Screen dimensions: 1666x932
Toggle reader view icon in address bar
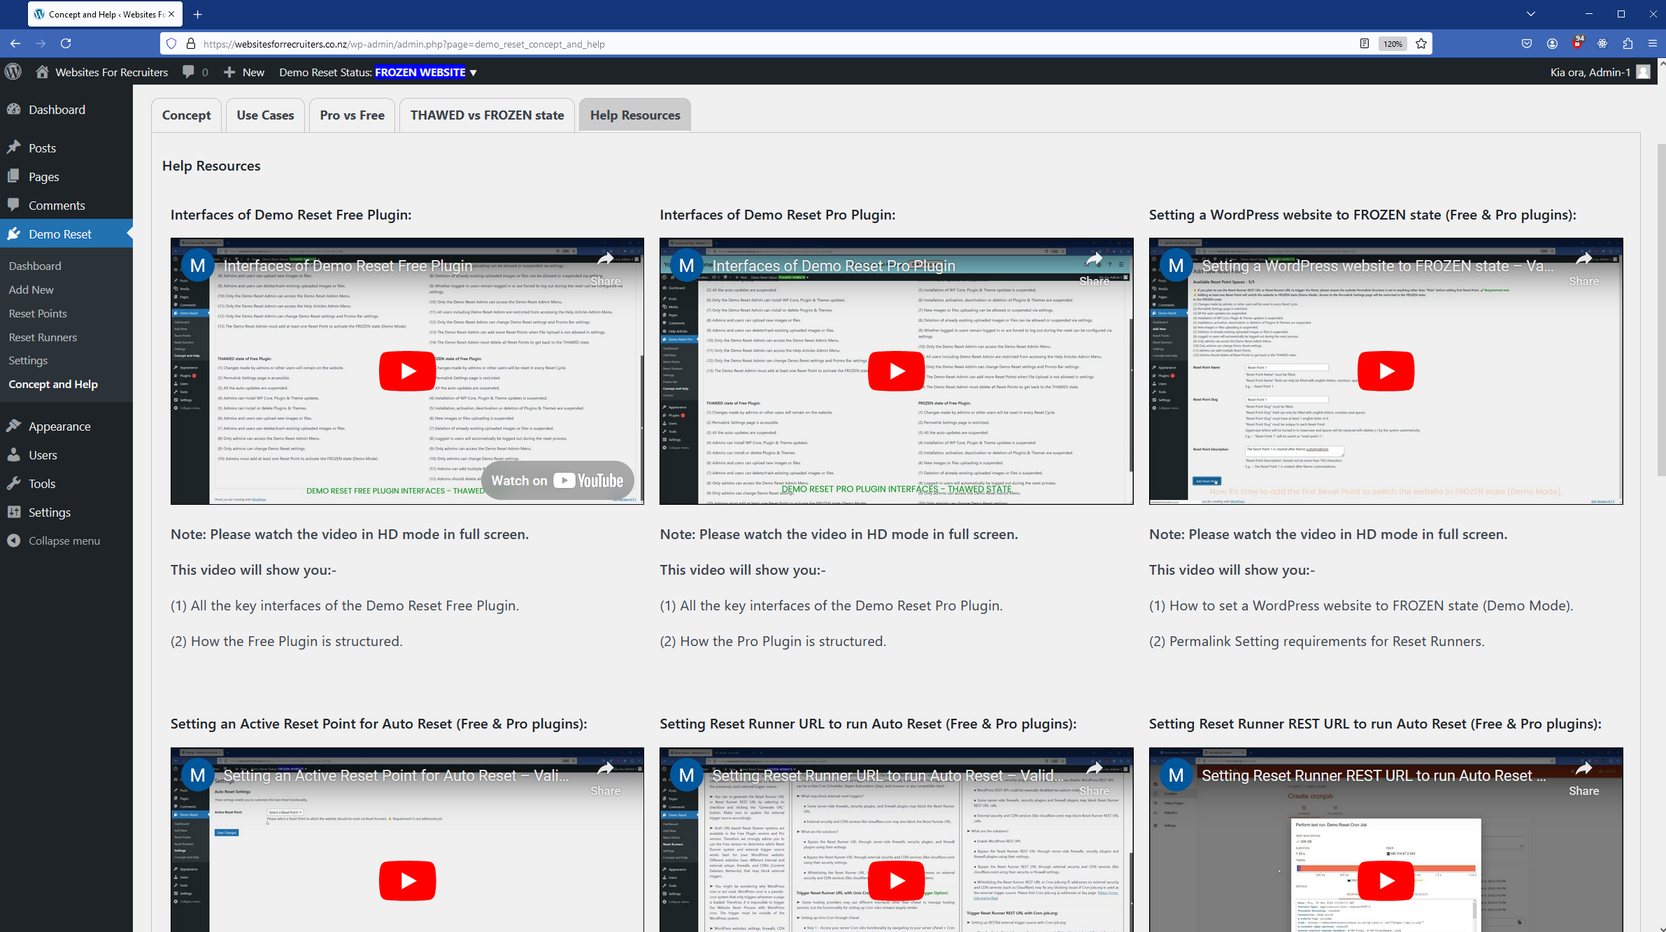[x=1364, y=43]
